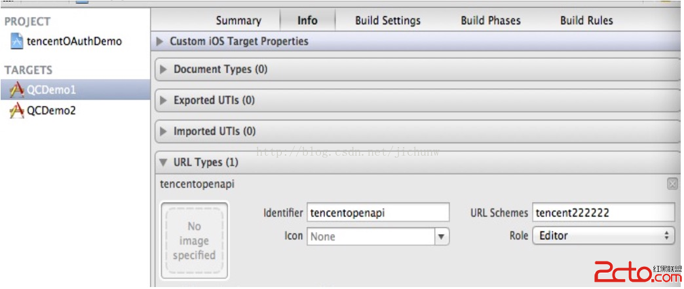Open the Icon dropdown arrow
Viewport: 684px width, 289px height.
point(442,236)
